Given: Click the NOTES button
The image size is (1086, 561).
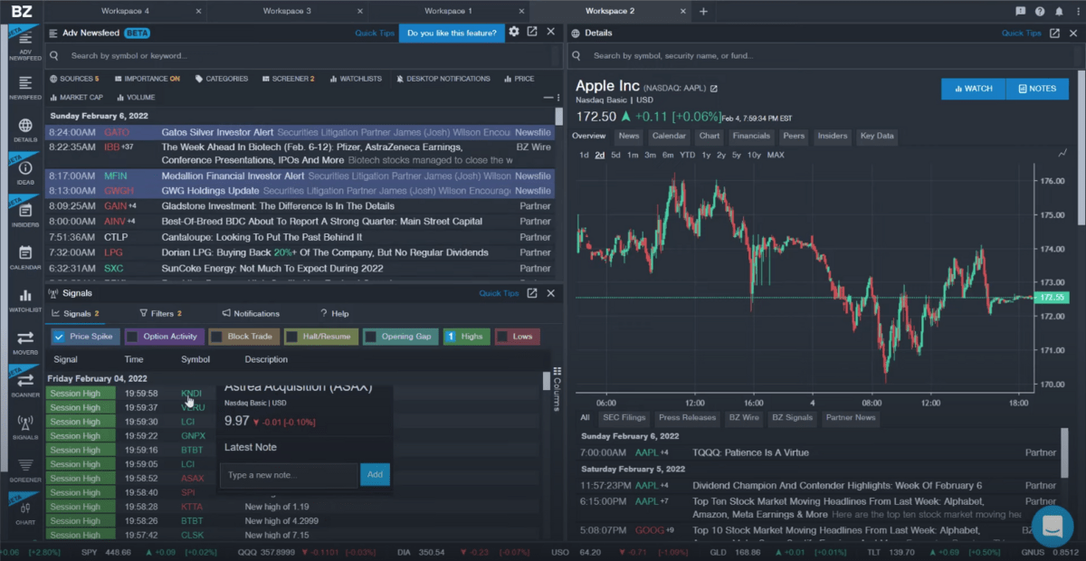Looking at the screenshot, I should (x=1037, y=89).
